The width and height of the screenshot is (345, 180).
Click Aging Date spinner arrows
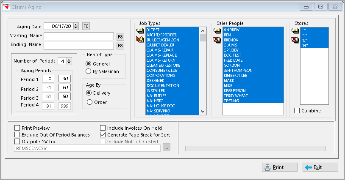76,26
